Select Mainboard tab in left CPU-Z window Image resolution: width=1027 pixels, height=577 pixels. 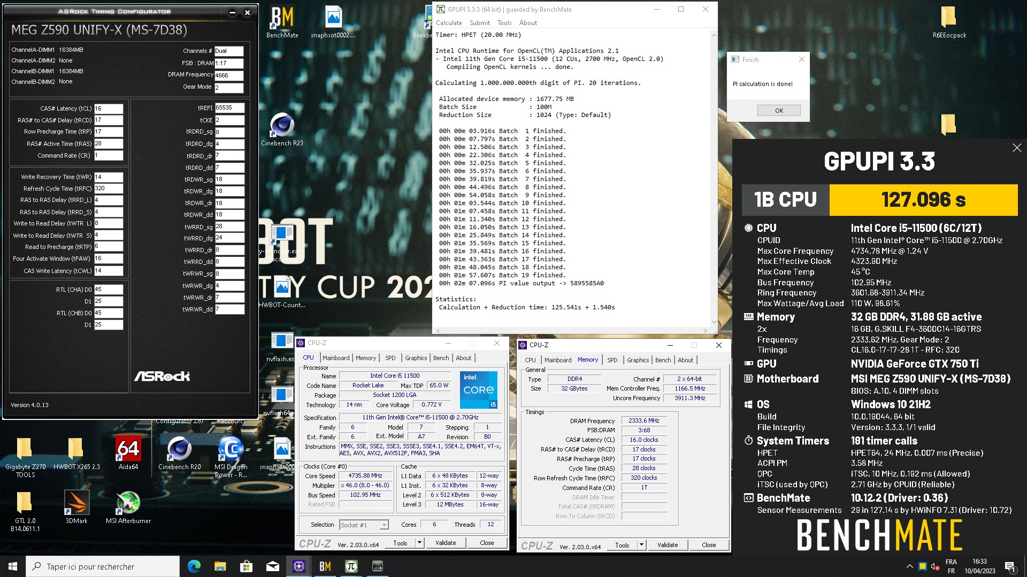pos(336,358)
